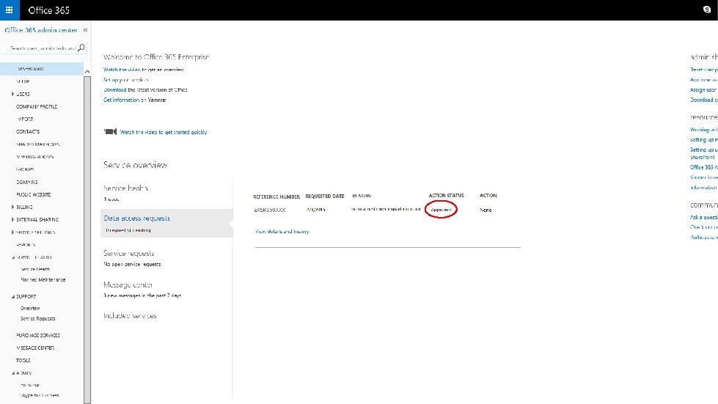Click the Office 365 brand title
Viewport: 718px width, 404px height.
click(49, 10)
